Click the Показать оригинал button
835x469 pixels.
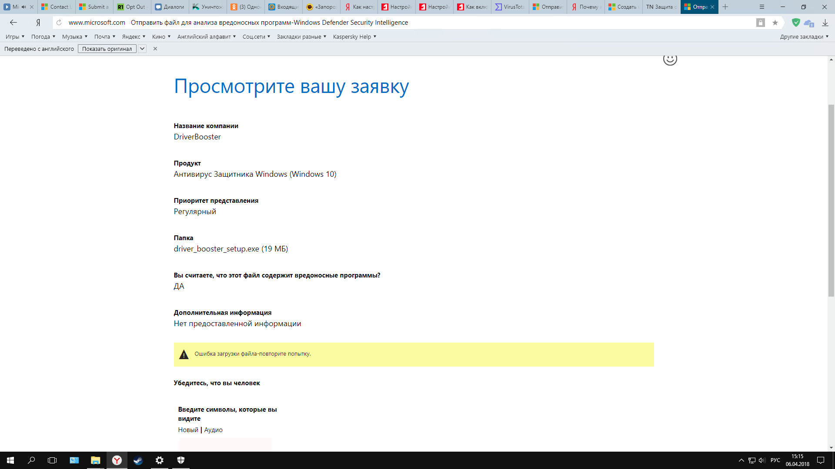pos(107,49)
